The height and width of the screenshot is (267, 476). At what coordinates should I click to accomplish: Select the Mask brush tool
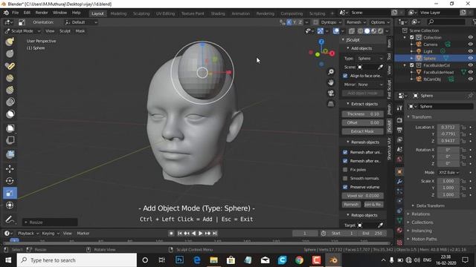(x=10, y=114)
